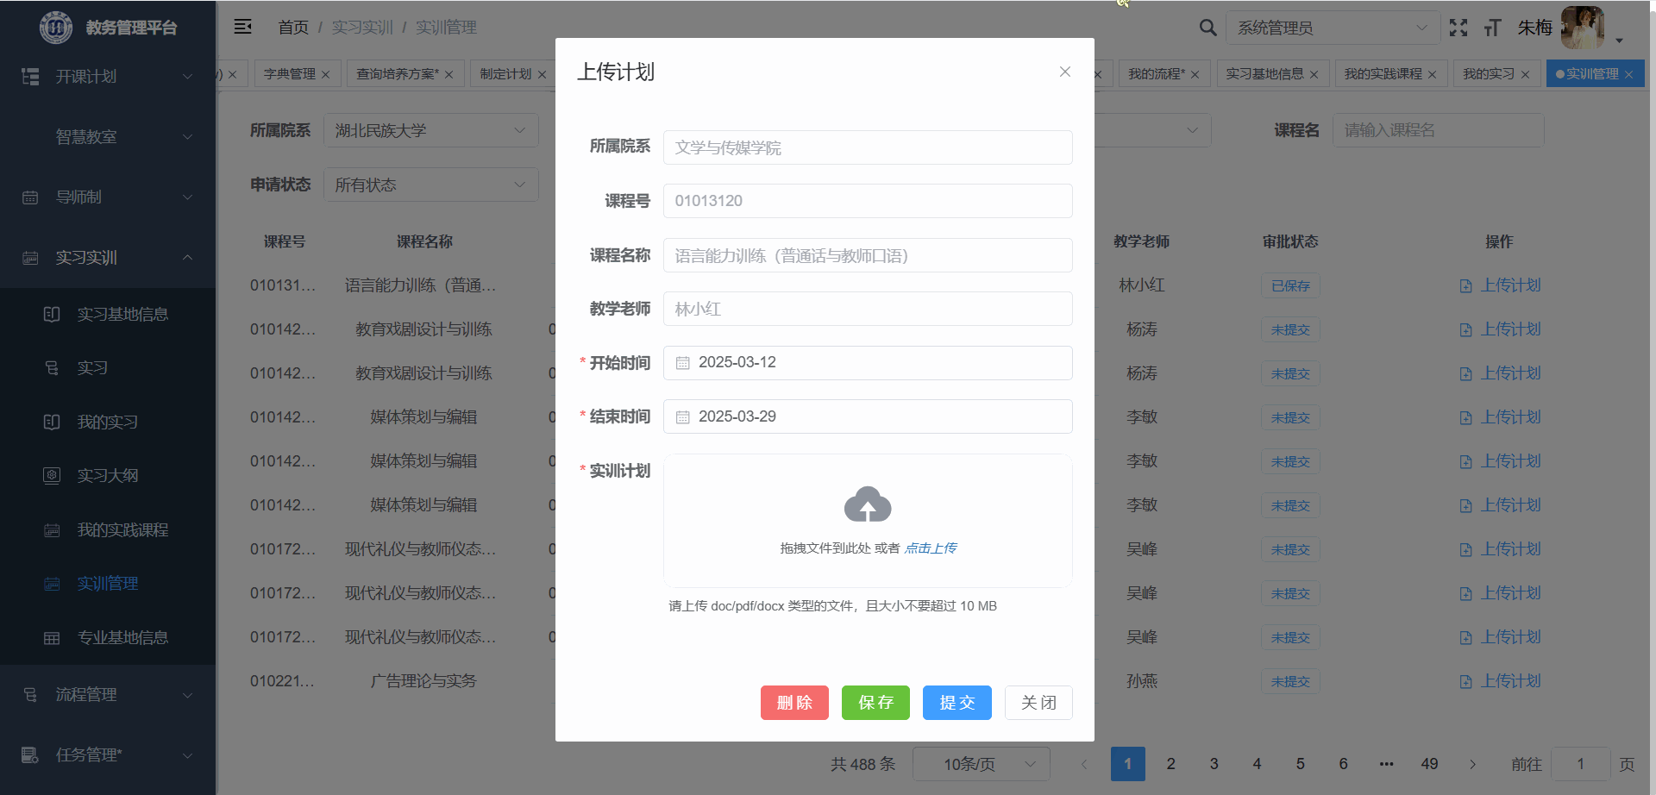This screenshot has height=795, width=1656.
Task: Collapse sidebar with the hamburger icon
Action: [243, 27]
